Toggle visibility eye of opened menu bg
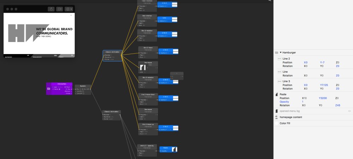353x159 pixels. point(349,111)
